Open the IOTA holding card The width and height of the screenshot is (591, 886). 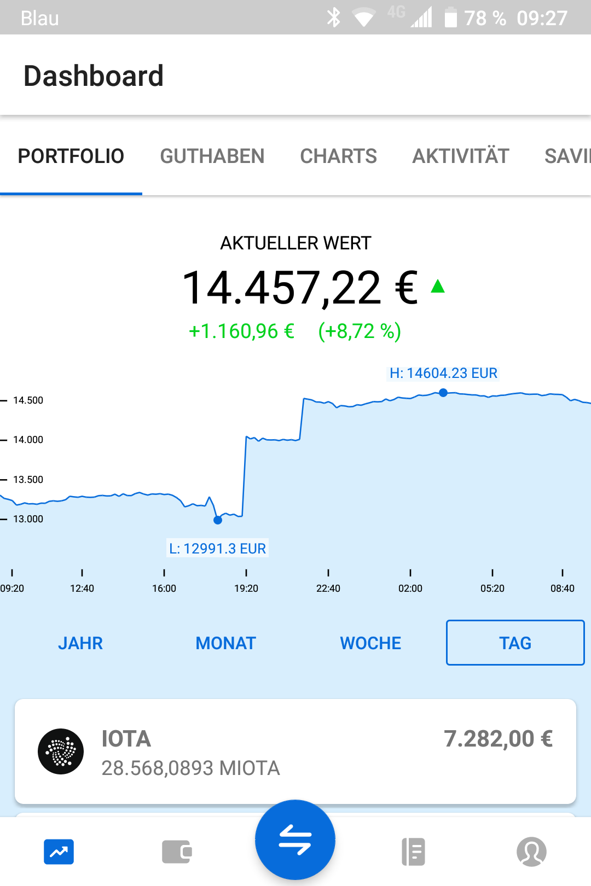point(296,751)
